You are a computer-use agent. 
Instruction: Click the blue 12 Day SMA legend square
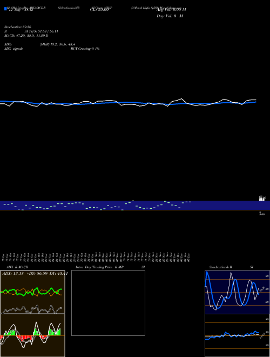tap(6, 9)
